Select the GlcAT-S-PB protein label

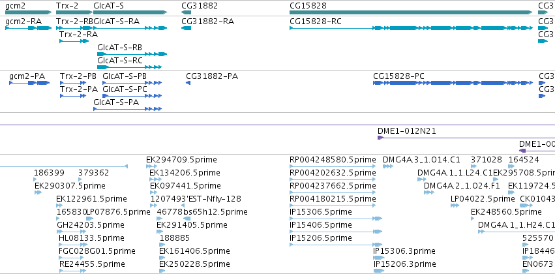pyautogui.click(x=125, y=76)
